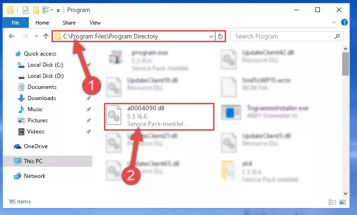This screenshot has width=357, height=215.
Task: Open Help with the question mark icon
Action: (344, 22)
